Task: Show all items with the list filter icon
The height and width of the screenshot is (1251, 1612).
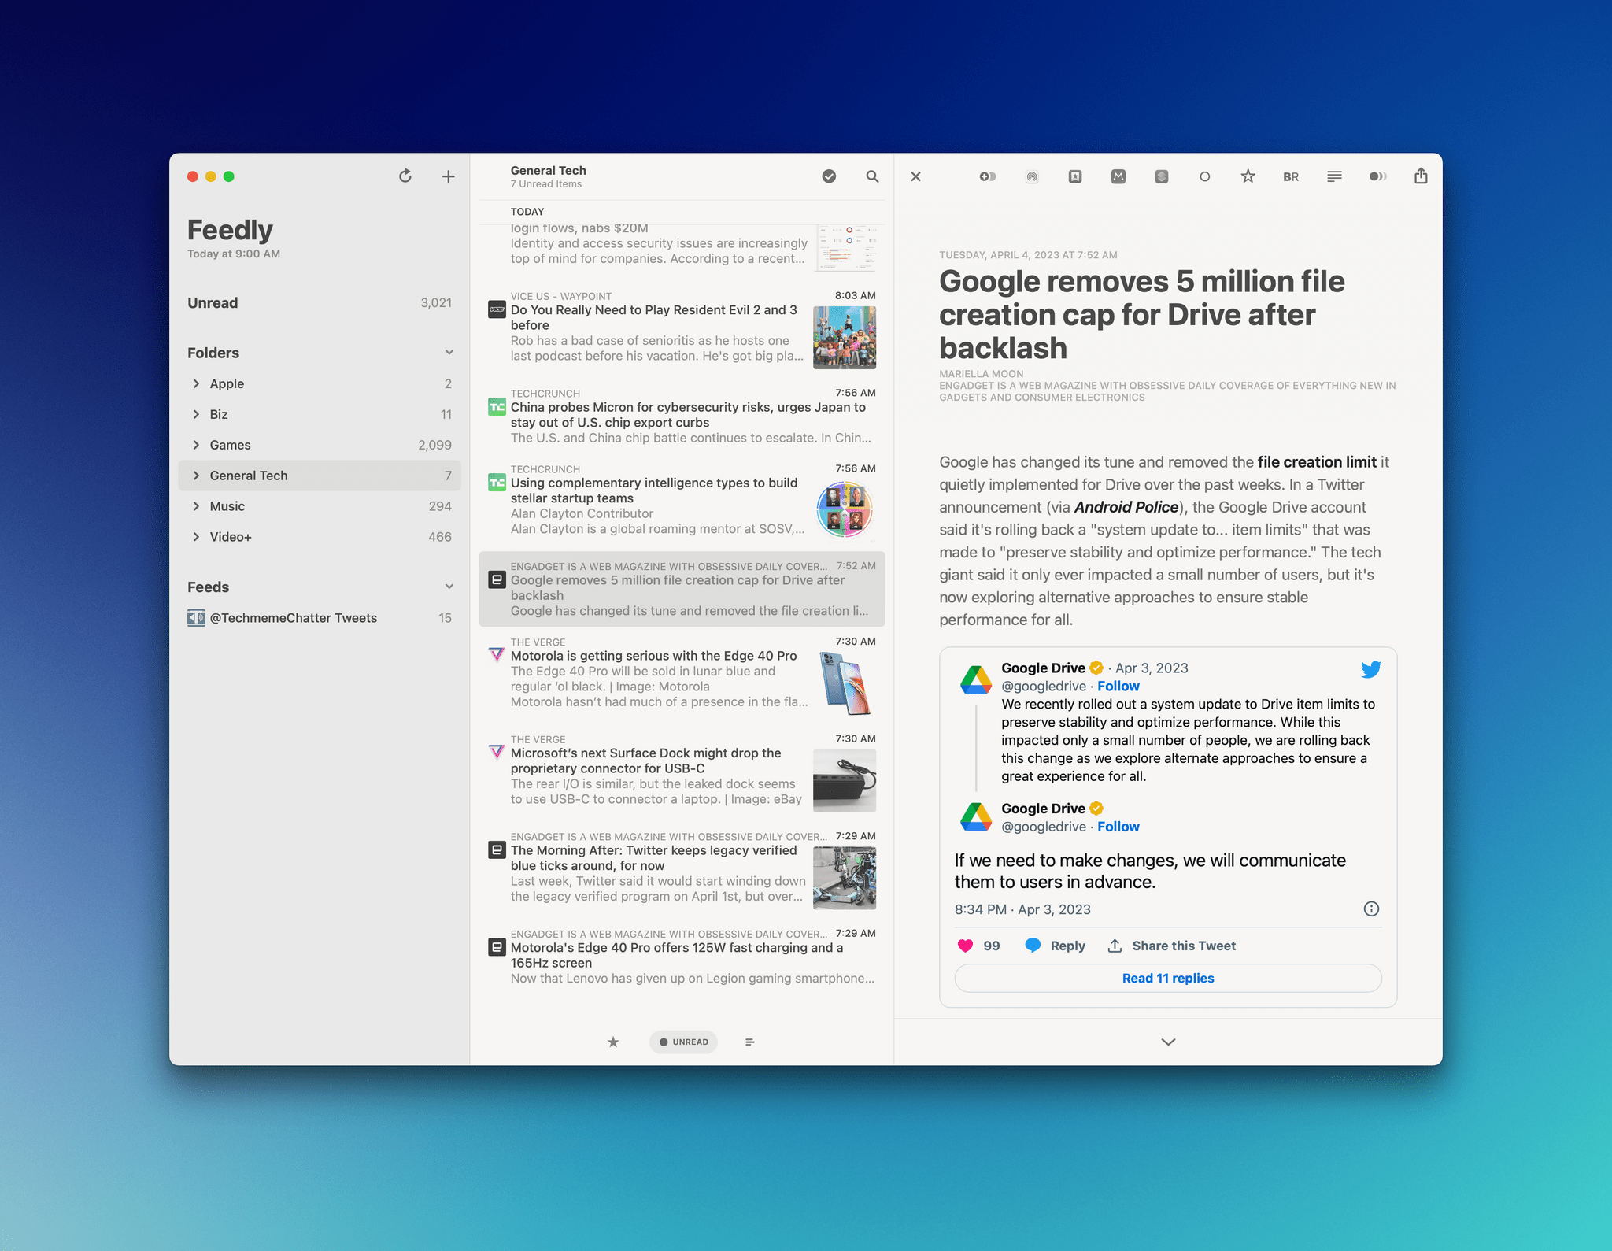Action: pyautogui.click(x=749, y=1042)
